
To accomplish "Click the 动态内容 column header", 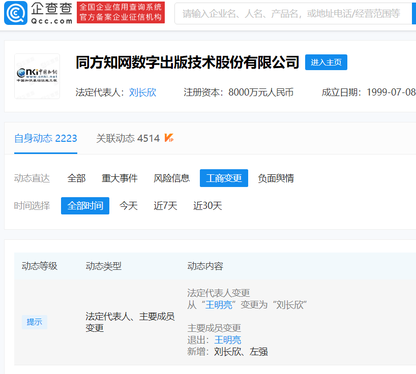I will (205, 266).
